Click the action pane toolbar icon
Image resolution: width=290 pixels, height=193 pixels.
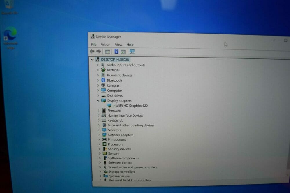click(123, 52)
